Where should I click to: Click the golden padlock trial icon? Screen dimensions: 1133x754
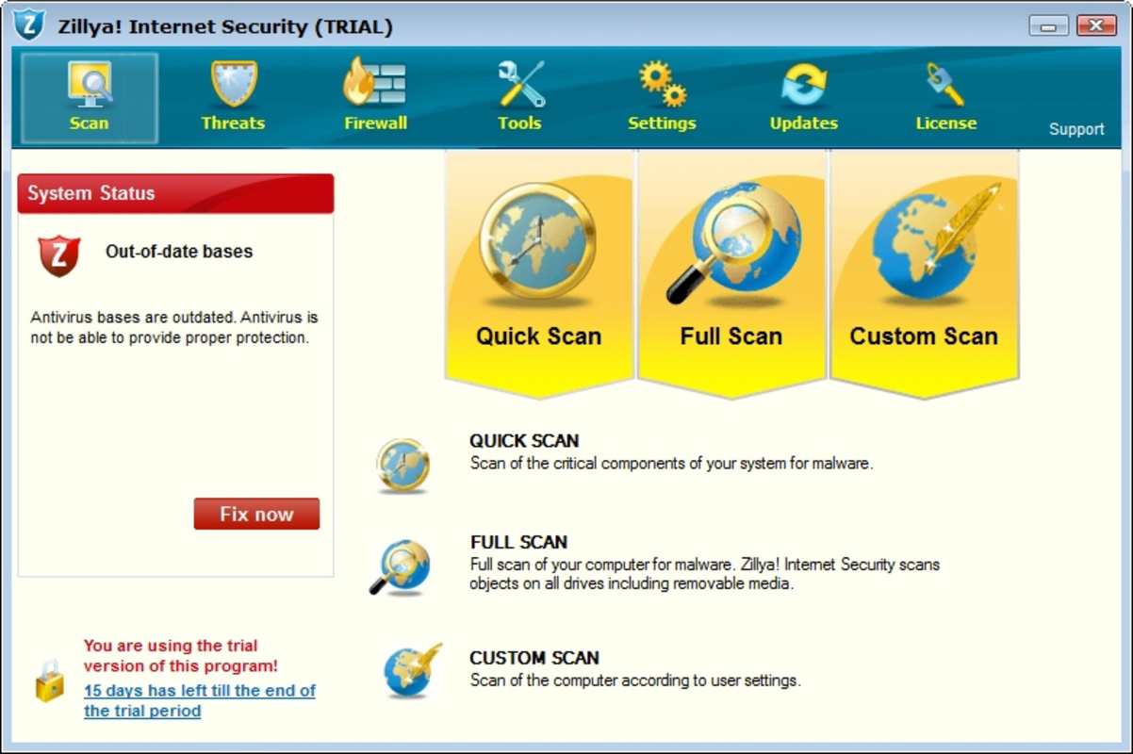pos(50,680)
